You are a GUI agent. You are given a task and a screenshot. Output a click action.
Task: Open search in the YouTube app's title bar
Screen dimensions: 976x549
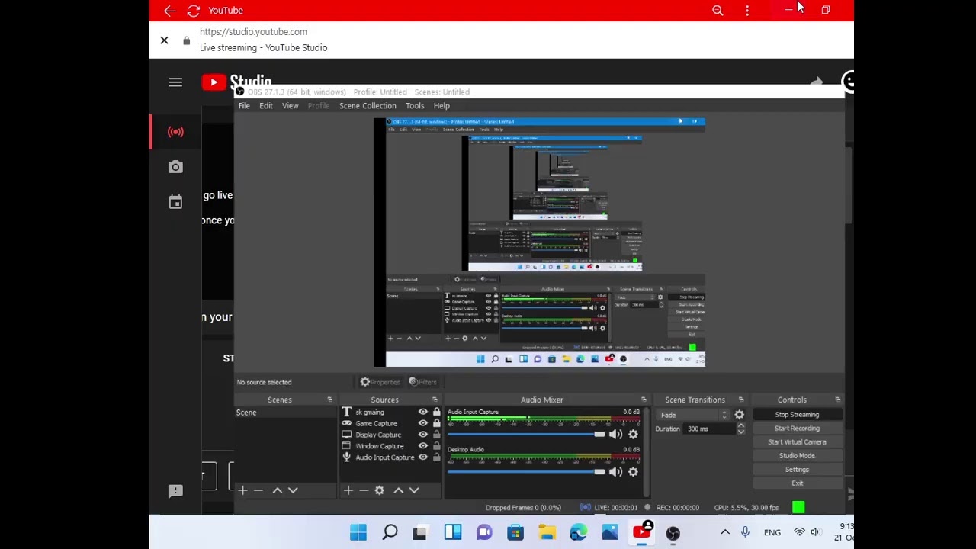[x=718, y=11]
